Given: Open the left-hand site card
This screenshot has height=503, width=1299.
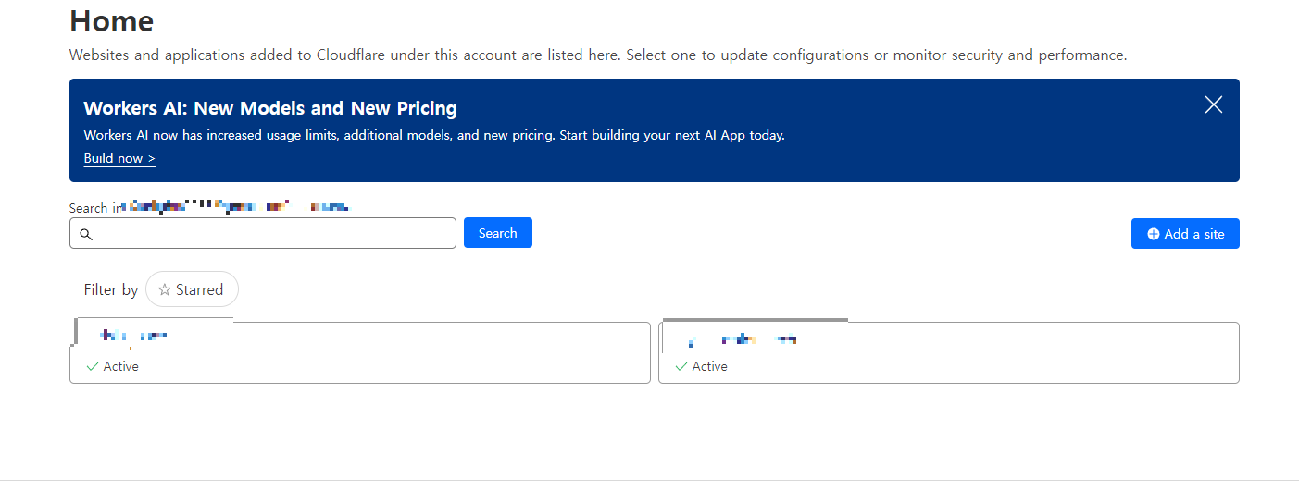Looking at the screenshot, I should 360,352.
